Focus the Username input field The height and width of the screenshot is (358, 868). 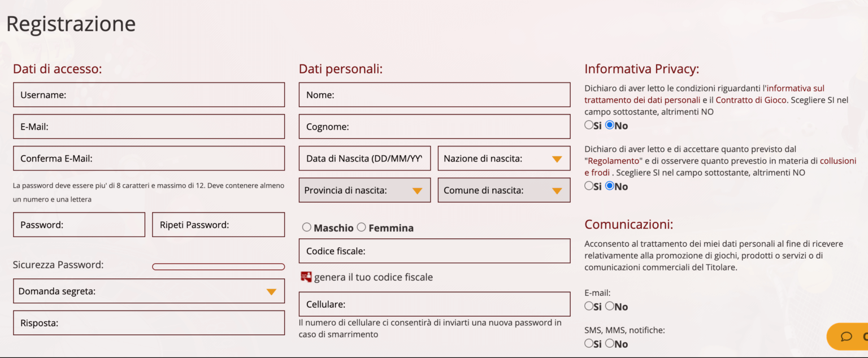[149, 95]
